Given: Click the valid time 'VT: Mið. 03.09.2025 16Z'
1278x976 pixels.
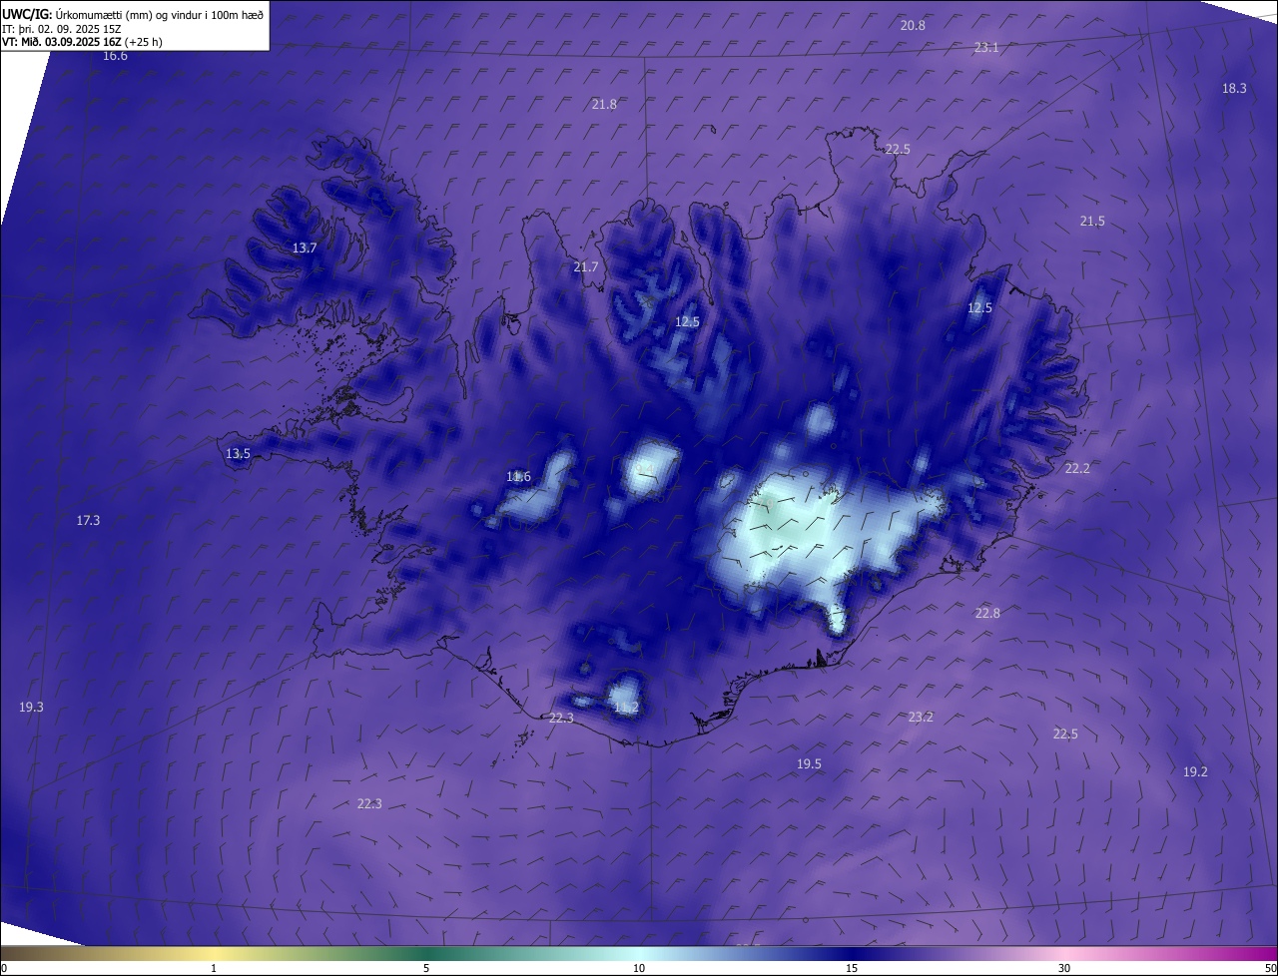Looking at the screenshot, I should 61,42.
